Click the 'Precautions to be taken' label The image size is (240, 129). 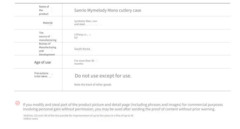tap(41, 75)
